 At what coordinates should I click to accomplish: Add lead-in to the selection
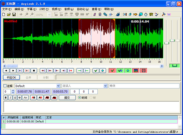click(80, 71)
